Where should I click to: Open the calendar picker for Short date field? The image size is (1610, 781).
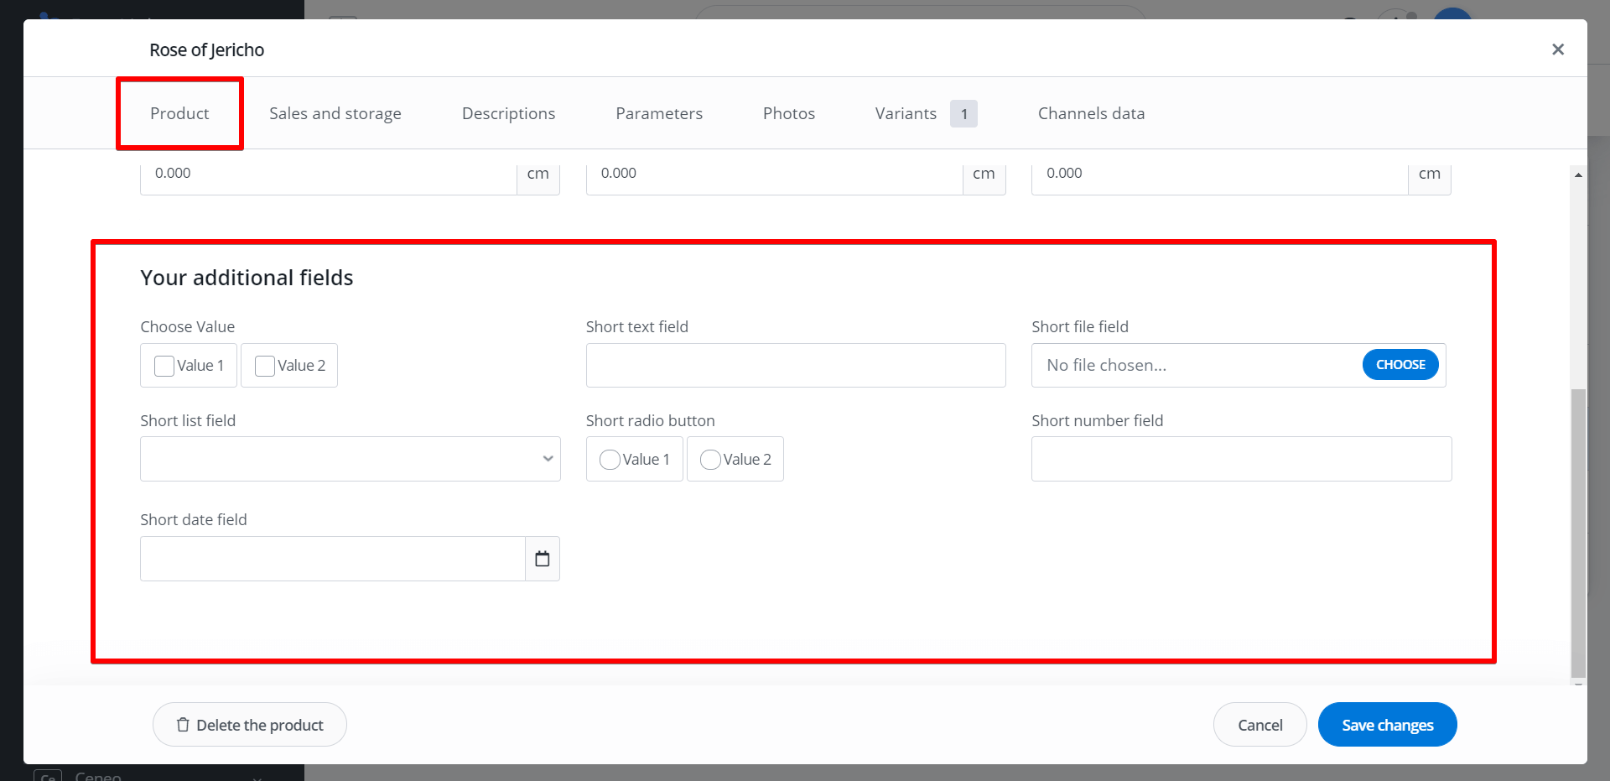click(x=543, y=559)
